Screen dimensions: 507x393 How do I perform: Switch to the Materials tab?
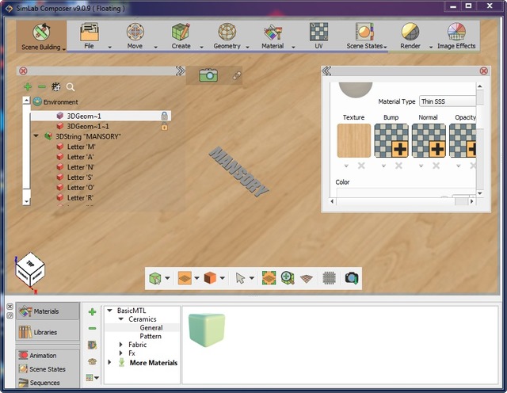(x=48, y=311)
